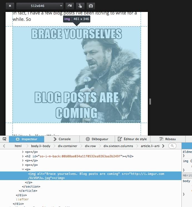The image size is (192, 207).
Task: Select div.sixteen.columns breadcrumb
Action: point(118,146)
